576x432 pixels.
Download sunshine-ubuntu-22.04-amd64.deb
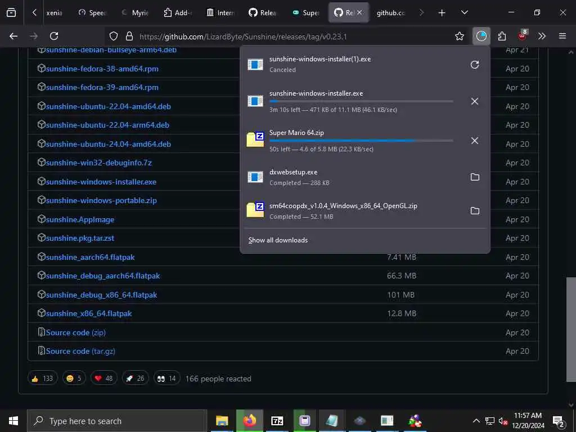[109, 106]
